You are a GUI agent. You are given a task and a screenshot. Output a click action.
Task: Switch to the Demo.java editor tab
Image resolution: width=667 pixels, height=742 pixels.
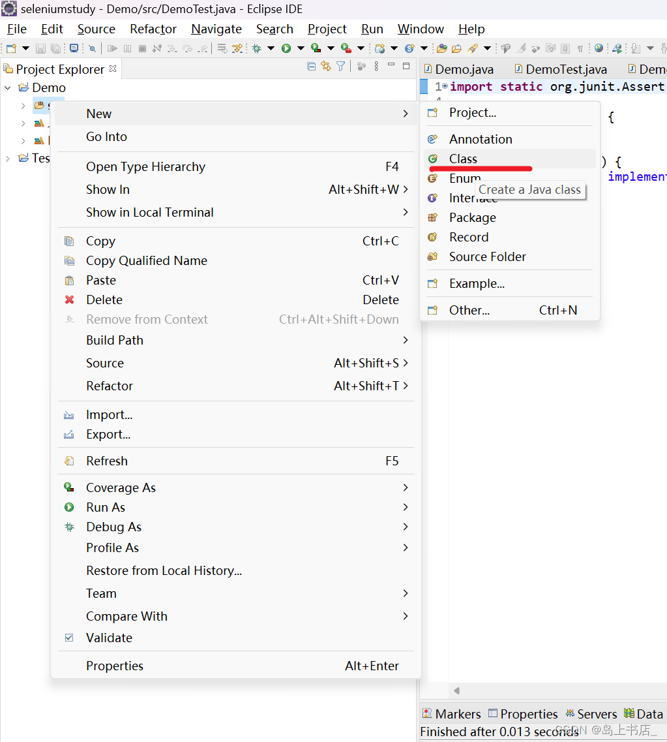[x=459, y=70]
